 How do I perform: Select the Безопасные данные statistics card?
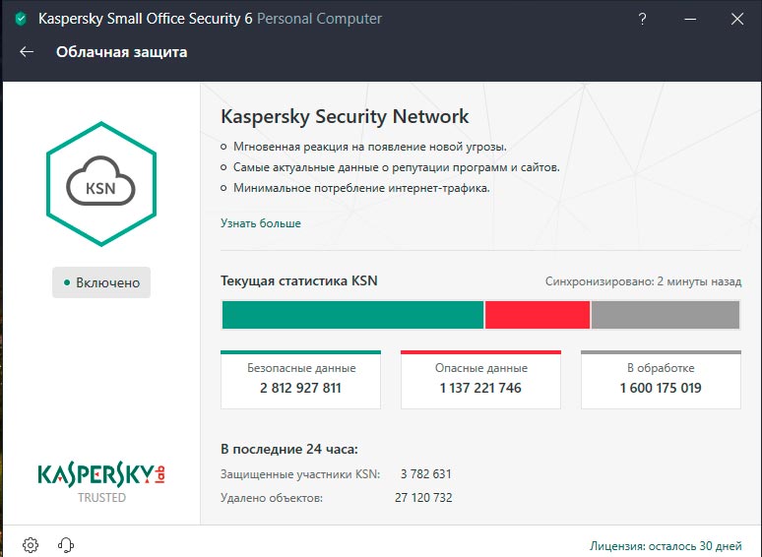(x=300, y=379)
